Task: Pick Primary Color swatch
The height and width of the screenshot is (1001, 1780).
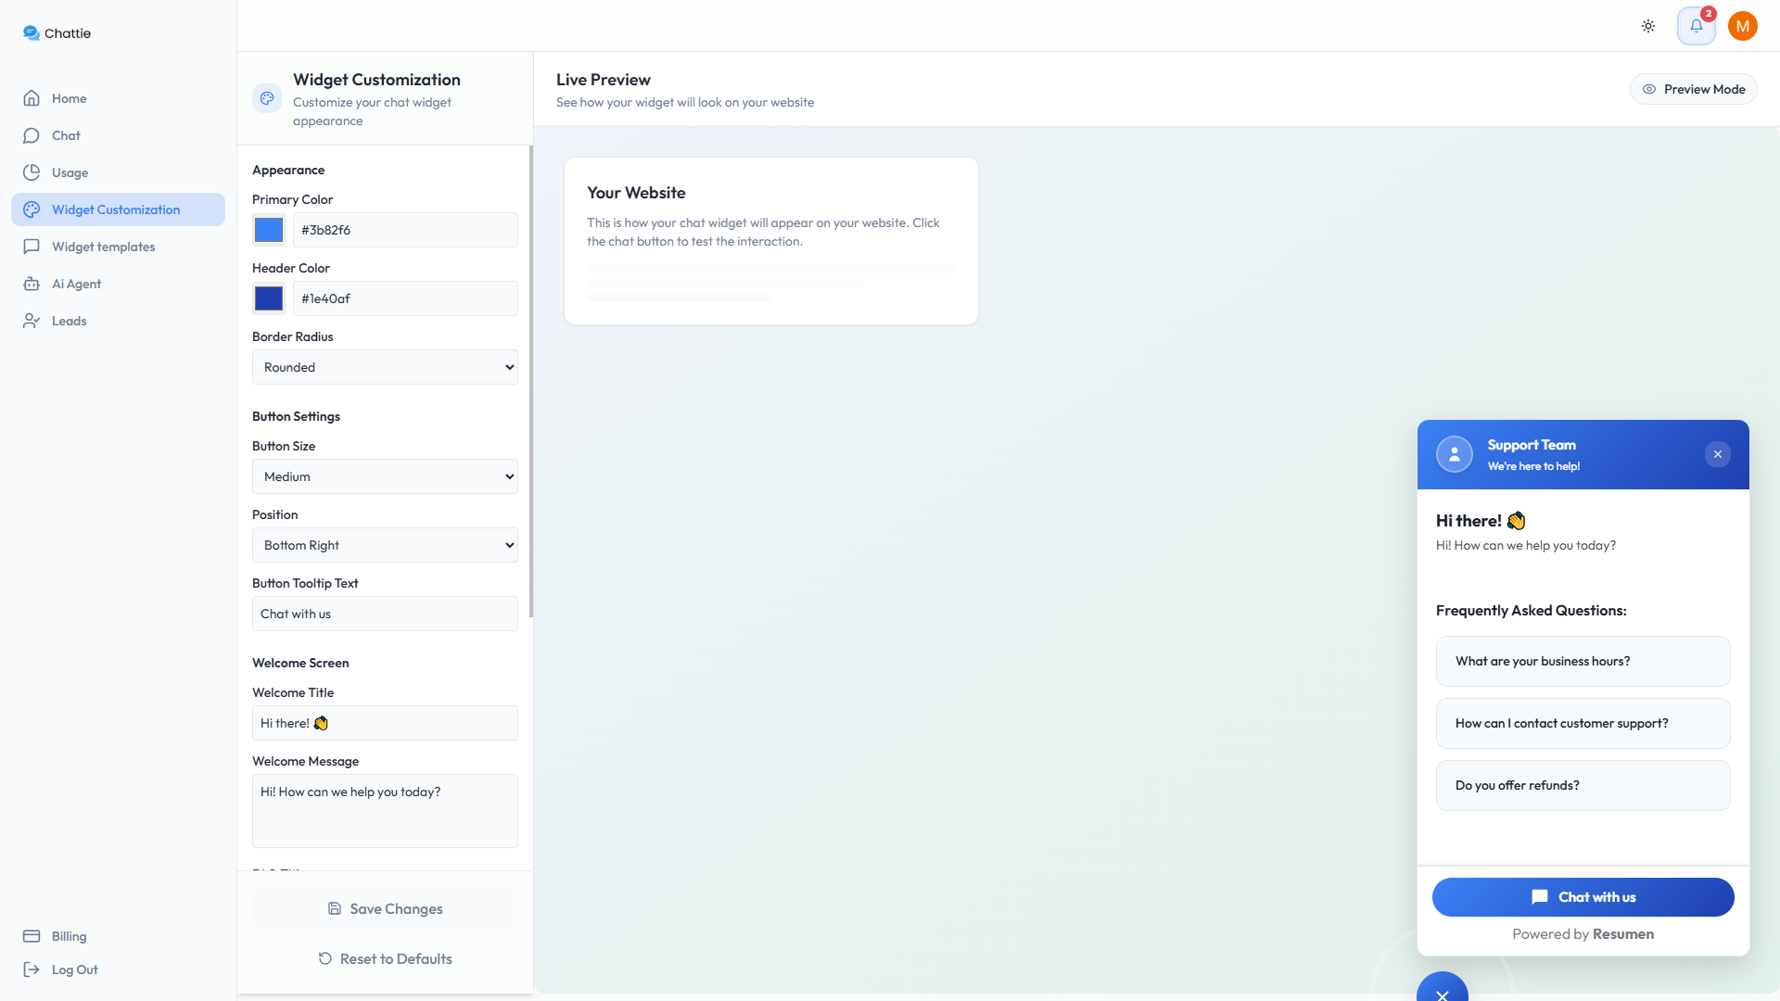Action: [269, 230]
